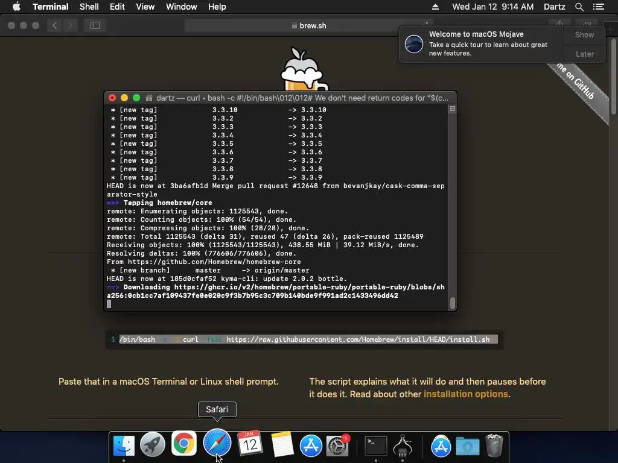This screenshot has height=463, width=618.
Task: Go forward in Safari toolbar
Action: click(70, 25)
